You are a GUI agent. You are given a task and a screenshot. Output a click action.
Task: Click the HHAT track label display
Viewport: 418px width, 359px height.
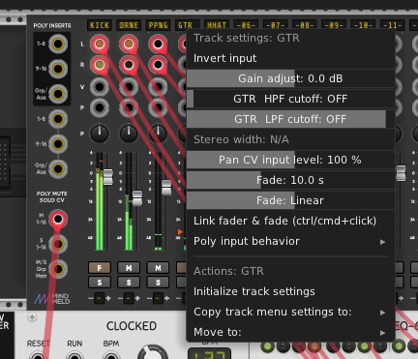[x=217, y=25]
